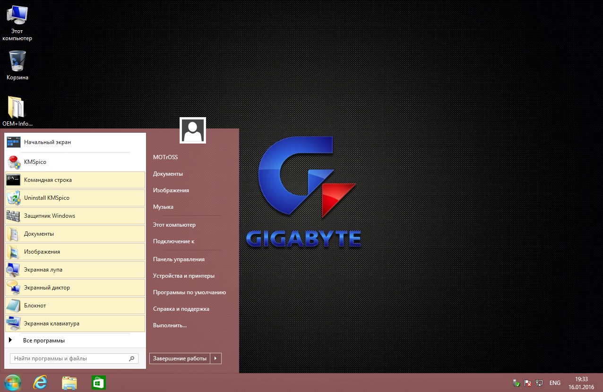This screenshot has height=392, width=603.
Task: Start Экранная лупа magnifier
Action: (x=43, y=270)
